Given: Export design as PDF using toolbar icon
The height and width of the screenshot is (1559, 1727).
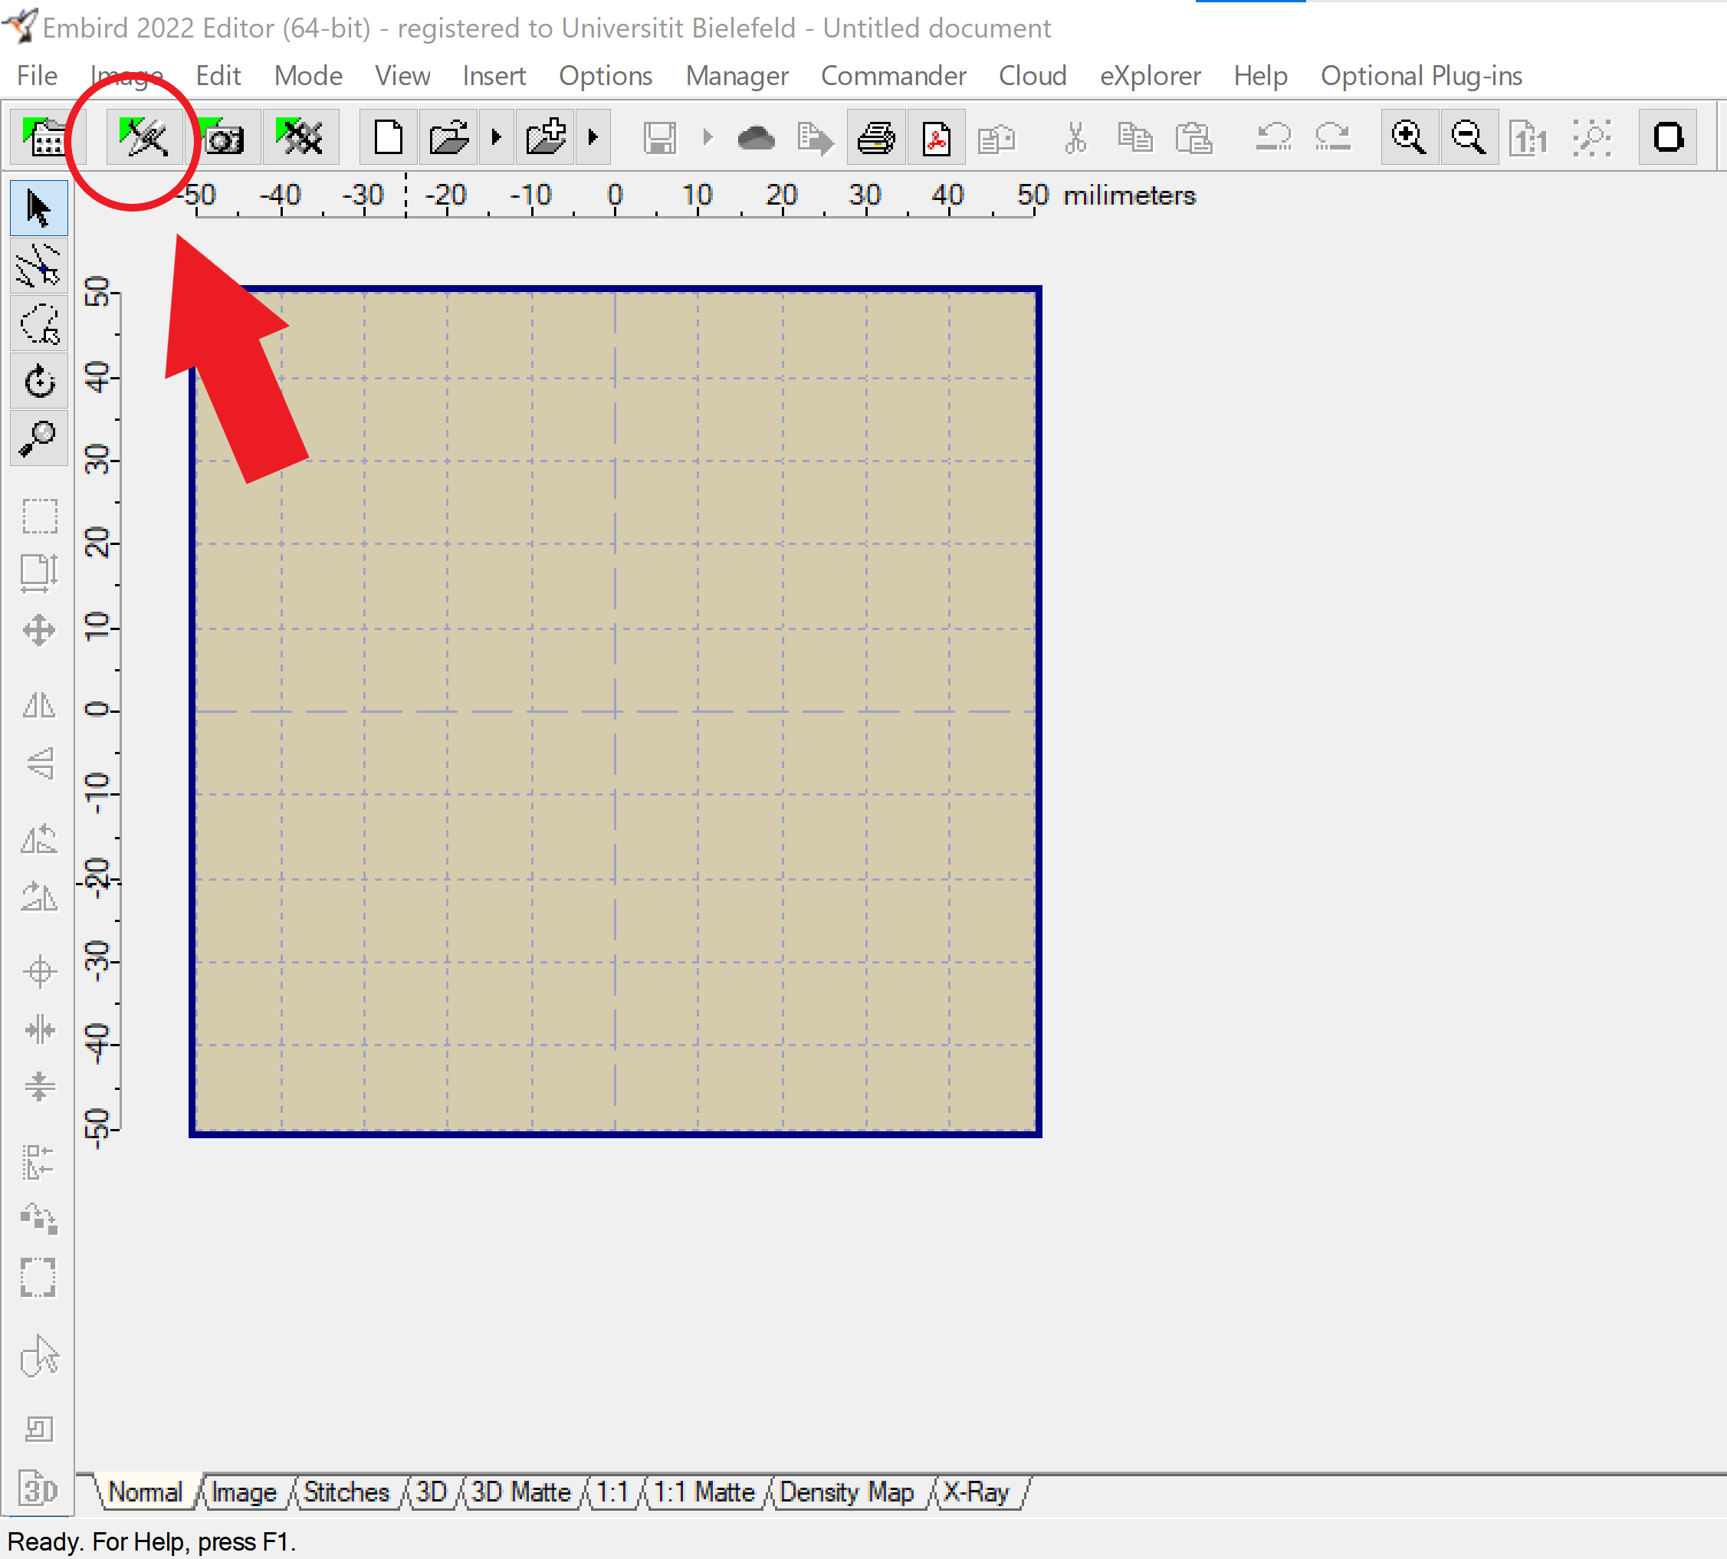Looking at the screenshot, I should [x=936, y=137].
